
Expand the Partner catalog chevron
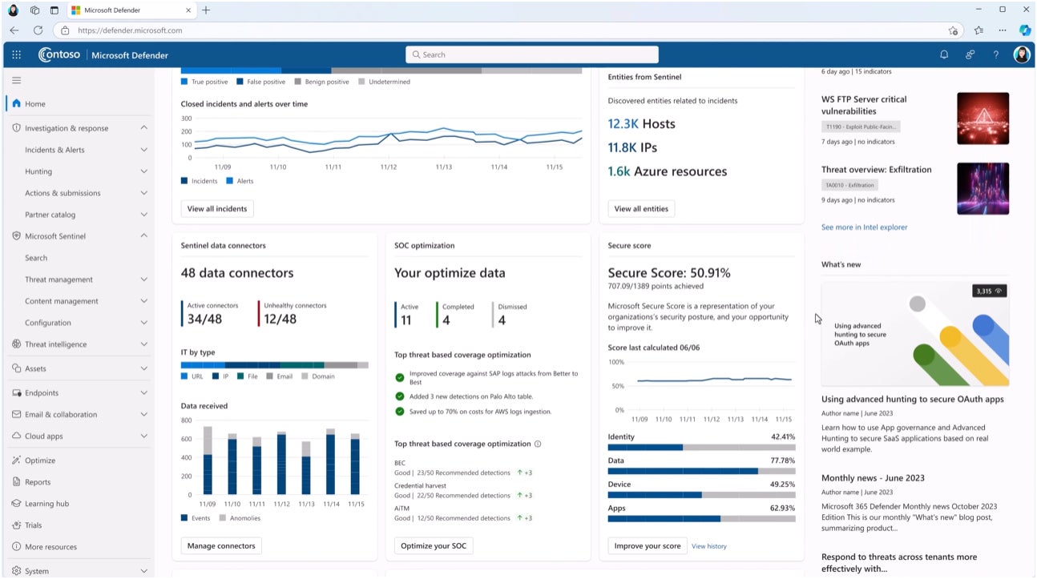point(144,215)
